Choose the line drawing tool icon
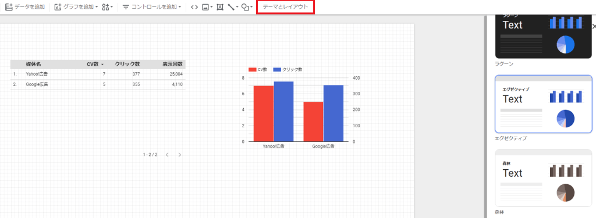 (x=233, y=7)
